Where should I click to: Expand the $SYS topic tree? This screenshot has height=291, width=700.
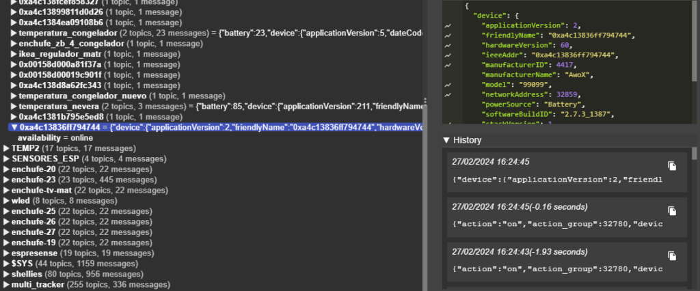tap(7, 263)
